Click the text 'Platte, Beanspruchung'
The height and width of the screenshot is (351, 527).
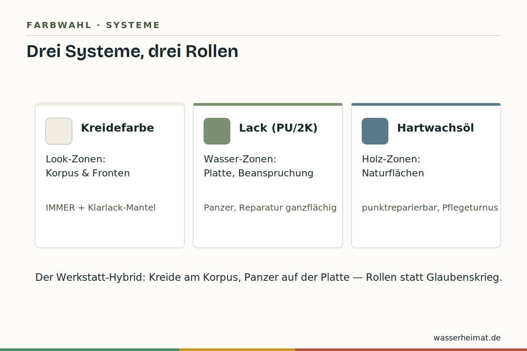(x=259, y=173)
